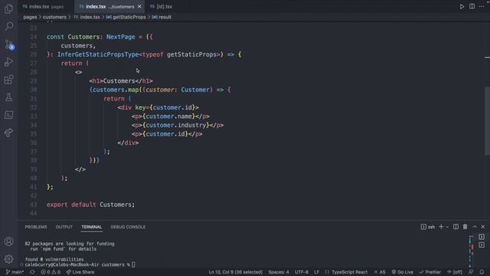This screenshot has height=276, width=490.
Task: Click the customers breadcrumb segment
Action: point(54,17)
